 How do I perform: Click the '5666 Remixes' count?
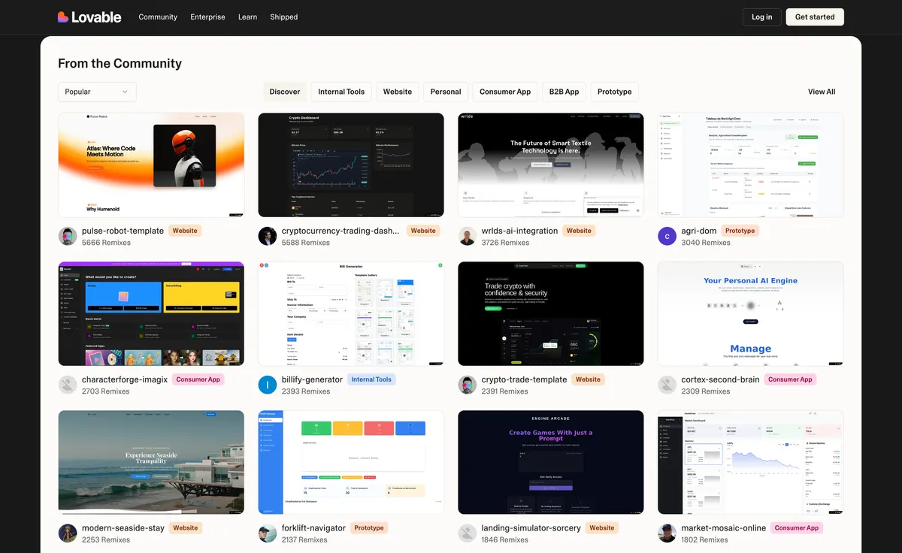106,243
